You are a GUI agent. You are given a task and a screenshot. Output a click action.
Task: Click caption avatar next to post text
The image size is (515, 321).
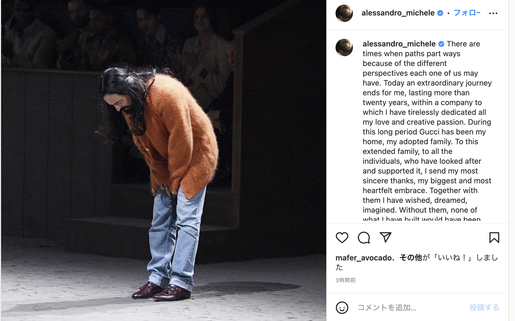click(x=344, y=47)
